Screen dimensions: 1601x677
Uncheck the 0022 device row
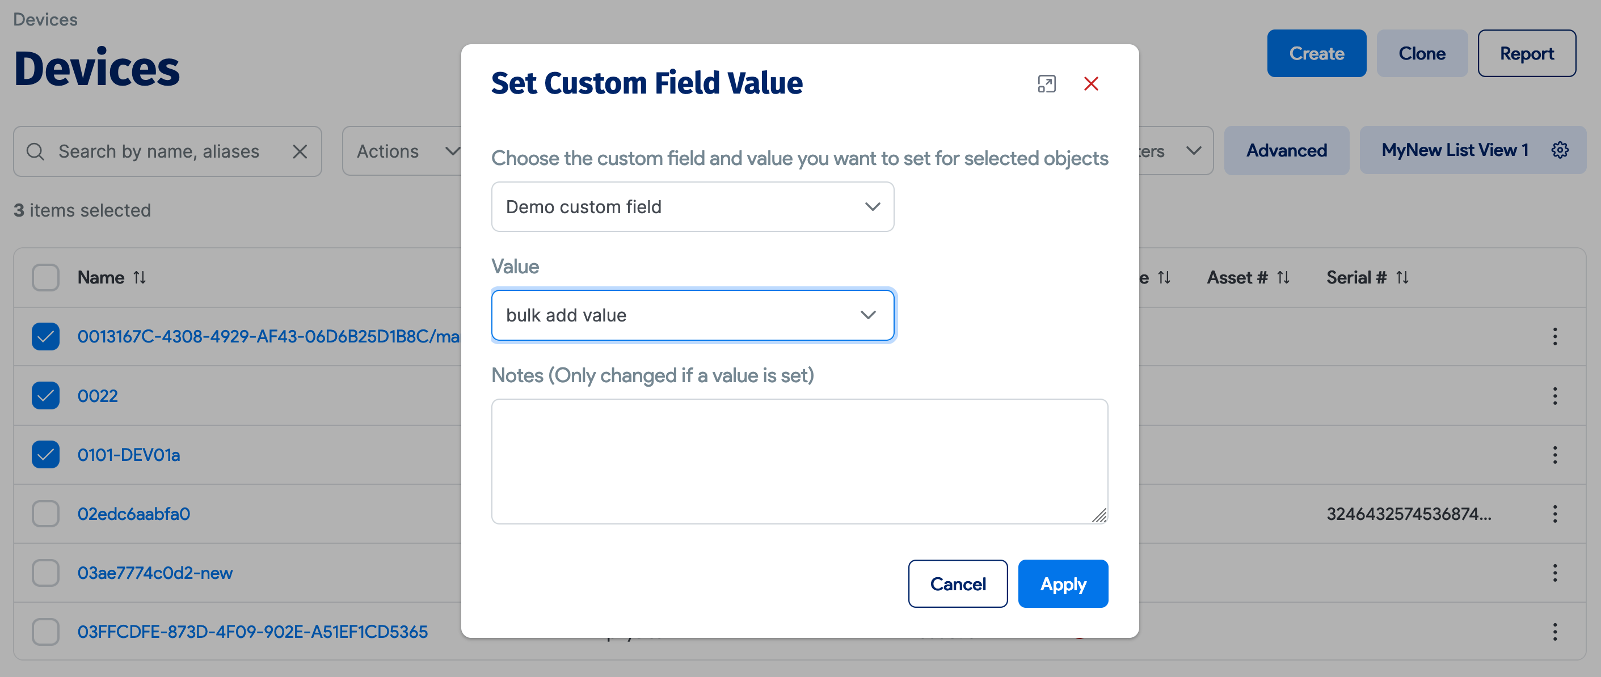pos(45,395)
